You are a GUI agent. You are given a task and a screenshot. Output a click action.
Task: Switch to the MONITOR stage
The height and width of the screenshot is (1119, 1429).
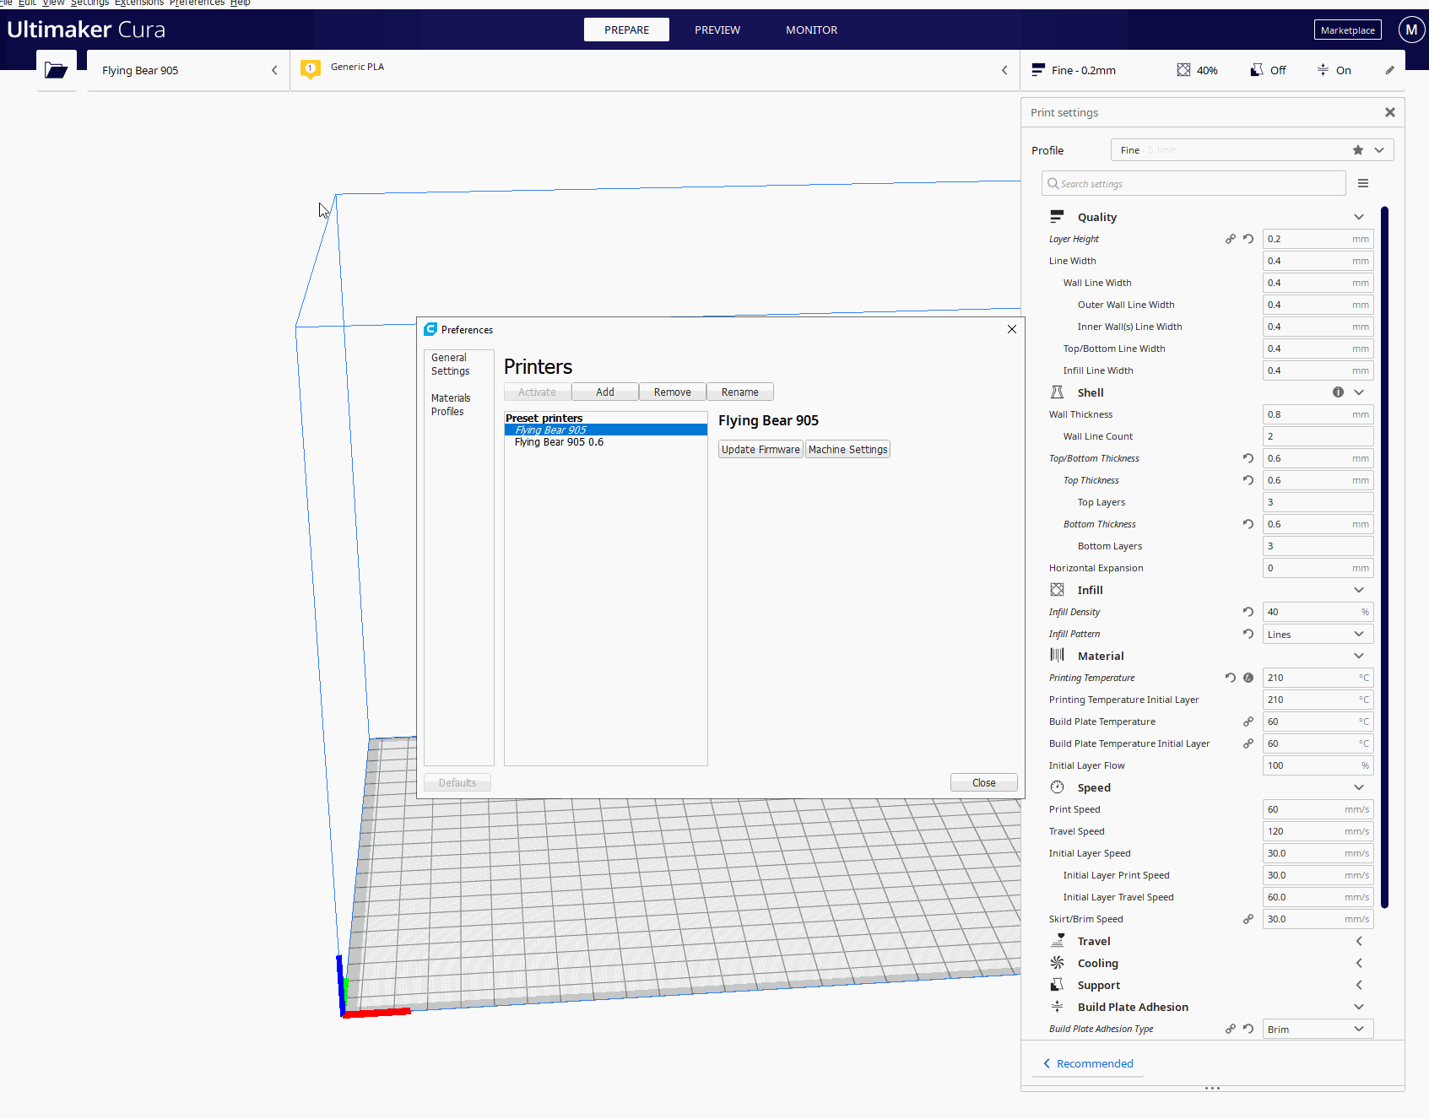tap(811, 30)
